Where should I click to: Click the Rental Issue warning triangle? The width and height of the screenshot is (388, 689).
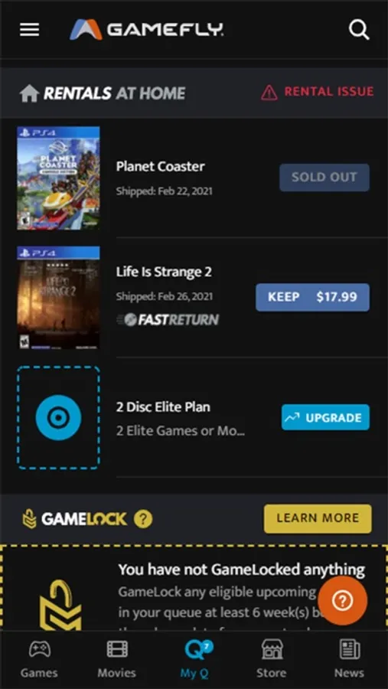269,93
